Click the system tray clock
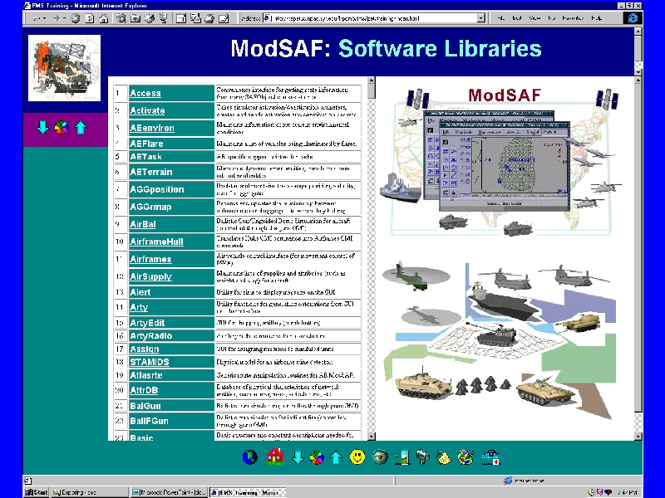The width and height of the screenshot is (665, 498). tap(628, 492)
